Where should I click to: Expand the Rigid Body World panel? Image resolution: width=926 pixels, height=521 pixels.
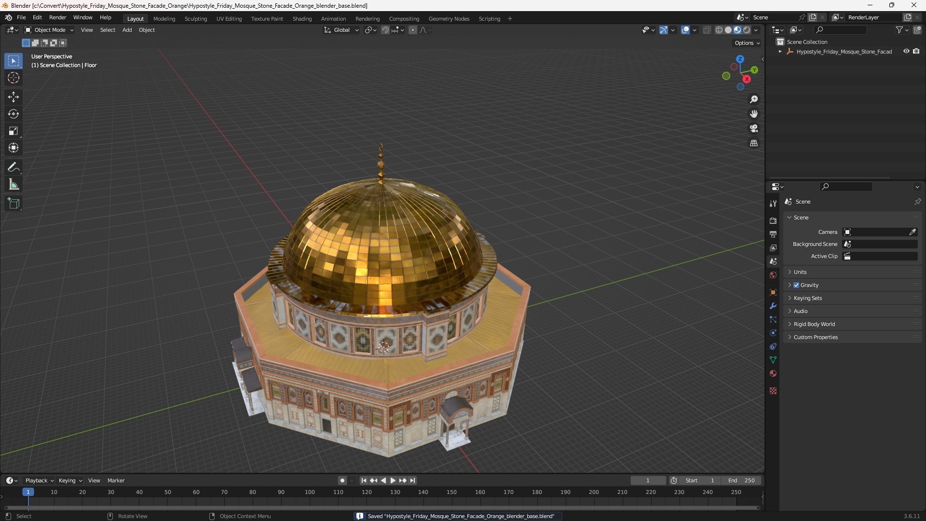814,324
